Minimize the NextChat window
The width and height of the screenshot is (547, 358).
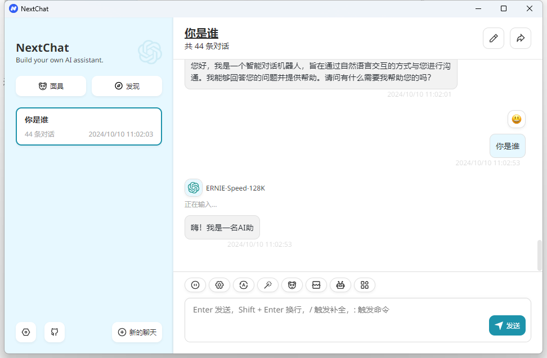(478, 8)
